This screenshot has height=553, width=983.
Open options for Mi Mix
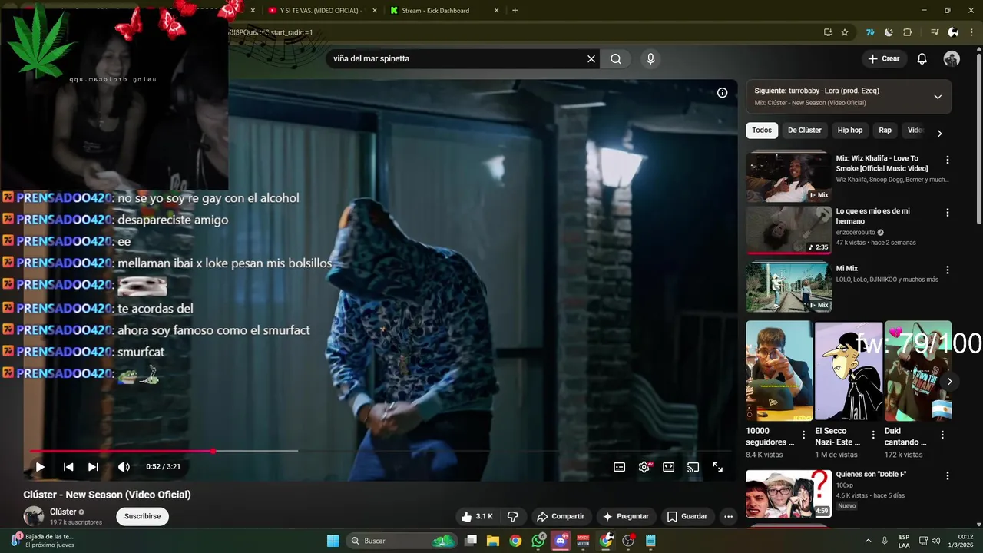coord(947,270)
